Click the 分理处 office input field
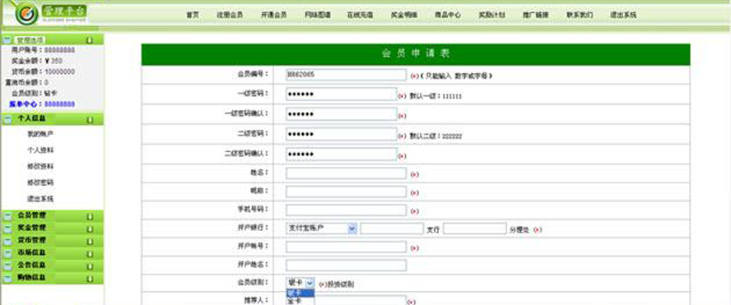The height and width of the screenshot is (305, 731). click(475, 229)
